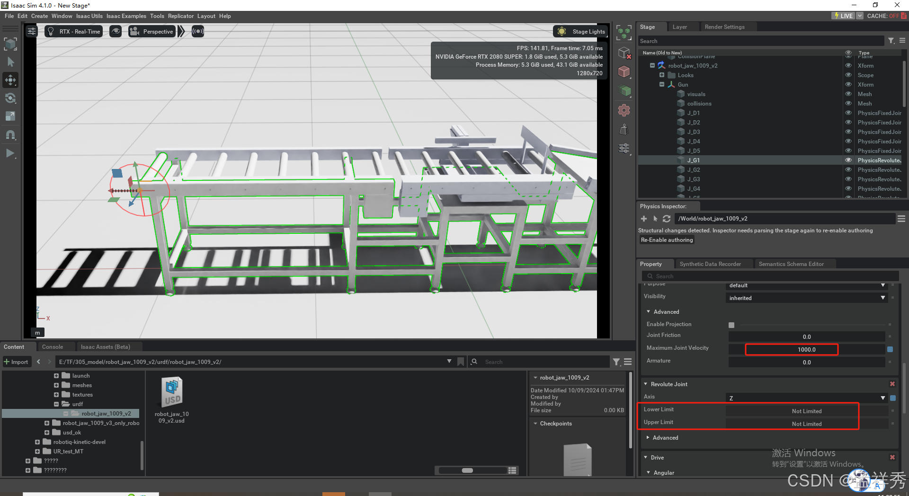This screenshot has width=909, height=496.
Task: Click the sliders settings icon in right toolbar
Action: (624, 149)
